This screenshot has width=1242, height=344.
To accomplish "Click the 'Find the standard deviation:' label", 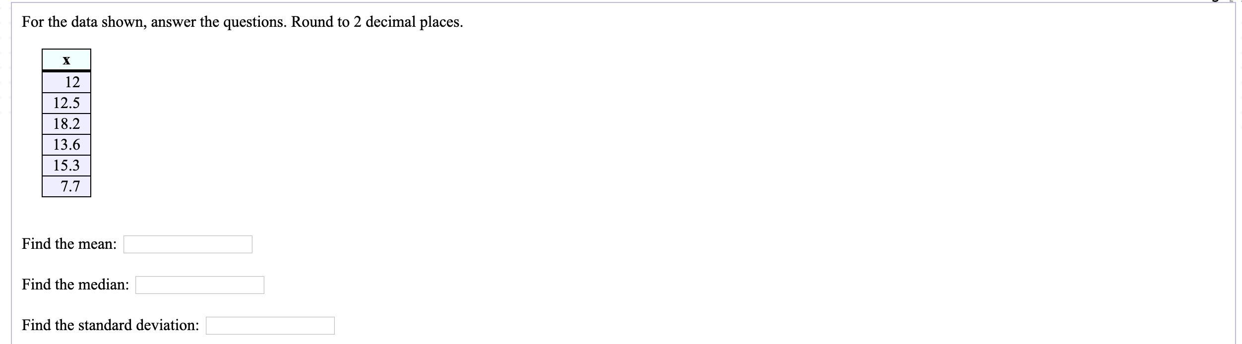I will pyautogui.click(x=111, y=325).
